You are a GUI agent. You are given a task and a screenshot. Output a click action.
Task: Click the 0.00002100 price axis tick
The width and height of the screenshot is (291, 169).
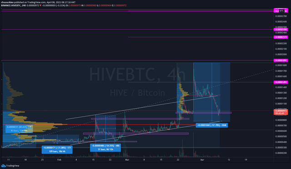point(281,49)
